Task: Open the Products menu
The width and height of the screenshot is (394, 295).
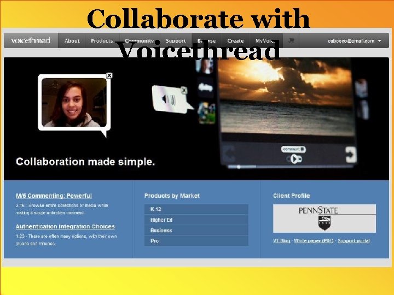Action: [102, 40]
